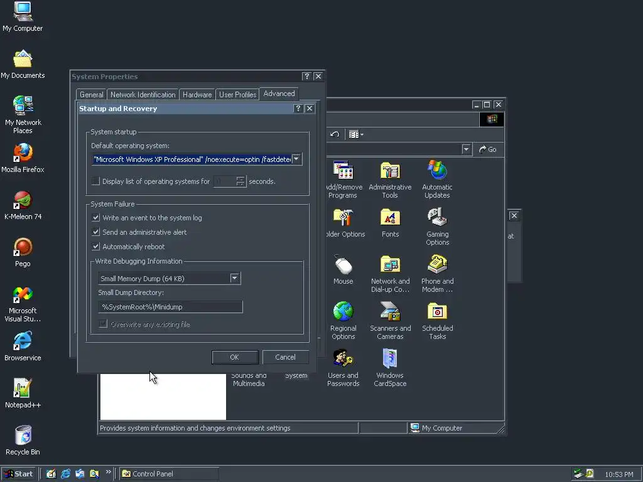Open the Mouse settings icon
This screenshot has height=482, width=643.
click(343, 270)
